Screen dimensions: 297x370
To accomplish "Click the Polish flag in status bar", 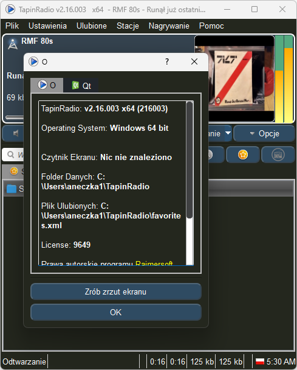I will coord(260,361).
